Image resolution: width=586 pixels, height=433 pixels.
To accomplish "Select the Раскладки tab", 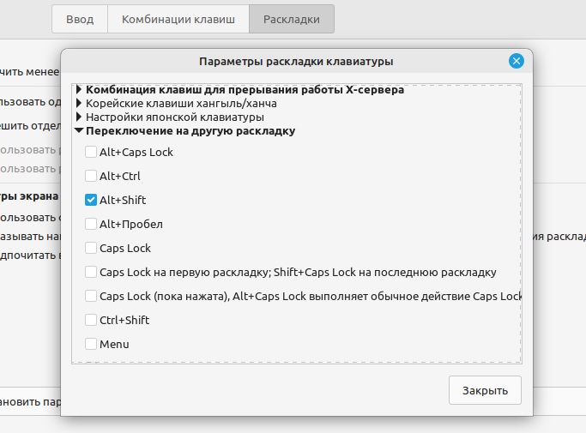I will pos(292,19).
